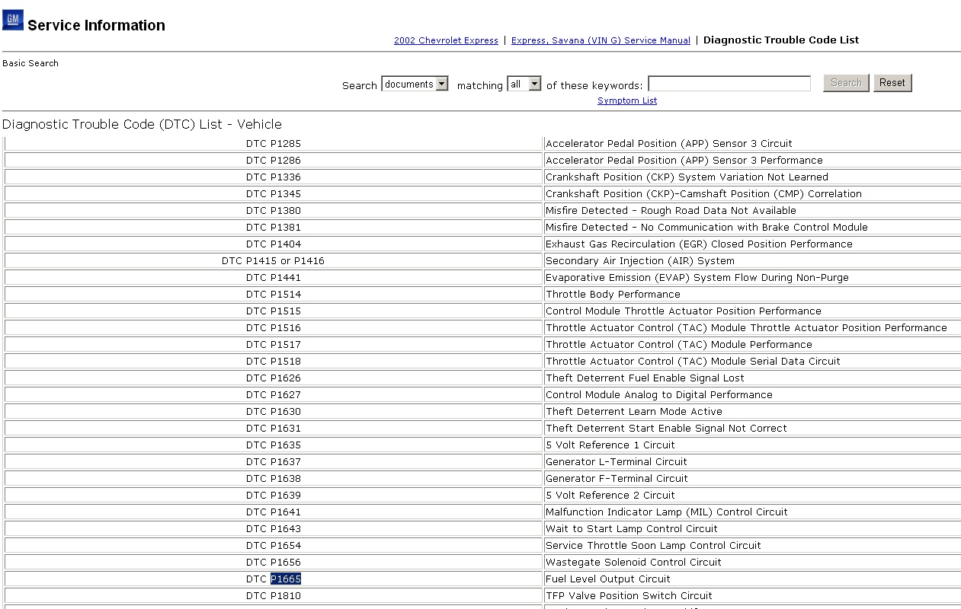Select DTC P1515 code cell
961x609 pixels.
coord(274,311)
